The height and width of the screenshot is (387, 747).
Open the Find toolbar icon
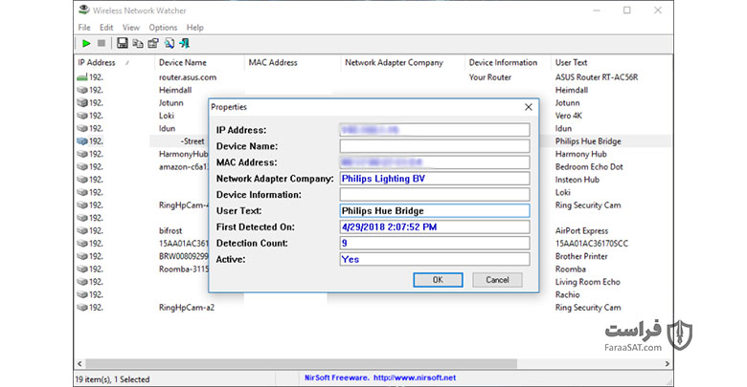(170, 43)
